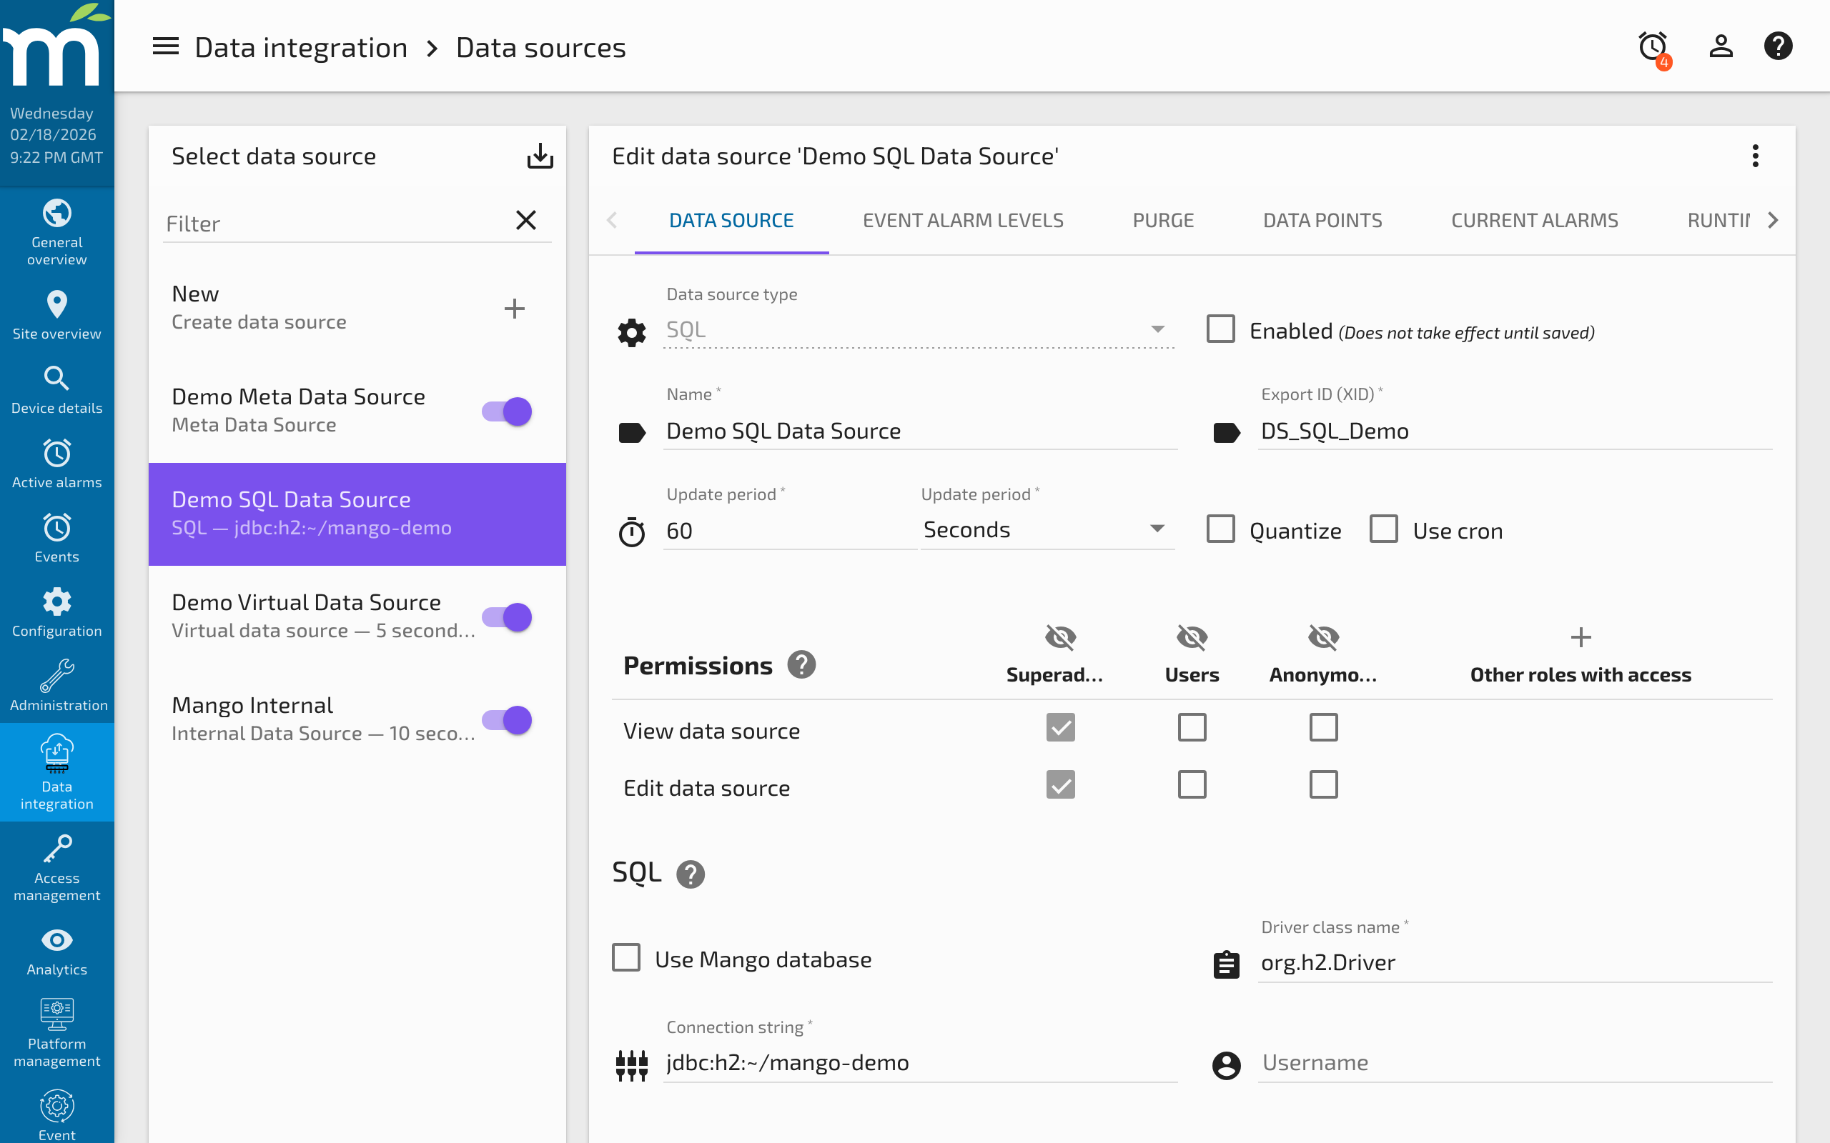Viewport: 1830px width, 1143px height.
Task: Check the Use Mango database option
Action: click(626, 957)
